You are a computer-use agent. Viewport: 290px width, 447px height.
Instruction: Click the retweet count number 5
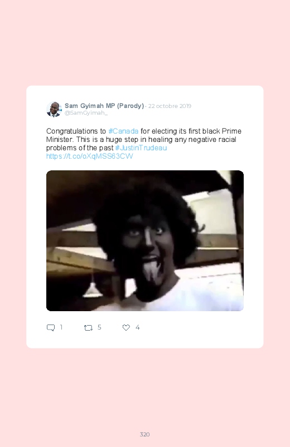pyautogui.click(x=99, y=327)
